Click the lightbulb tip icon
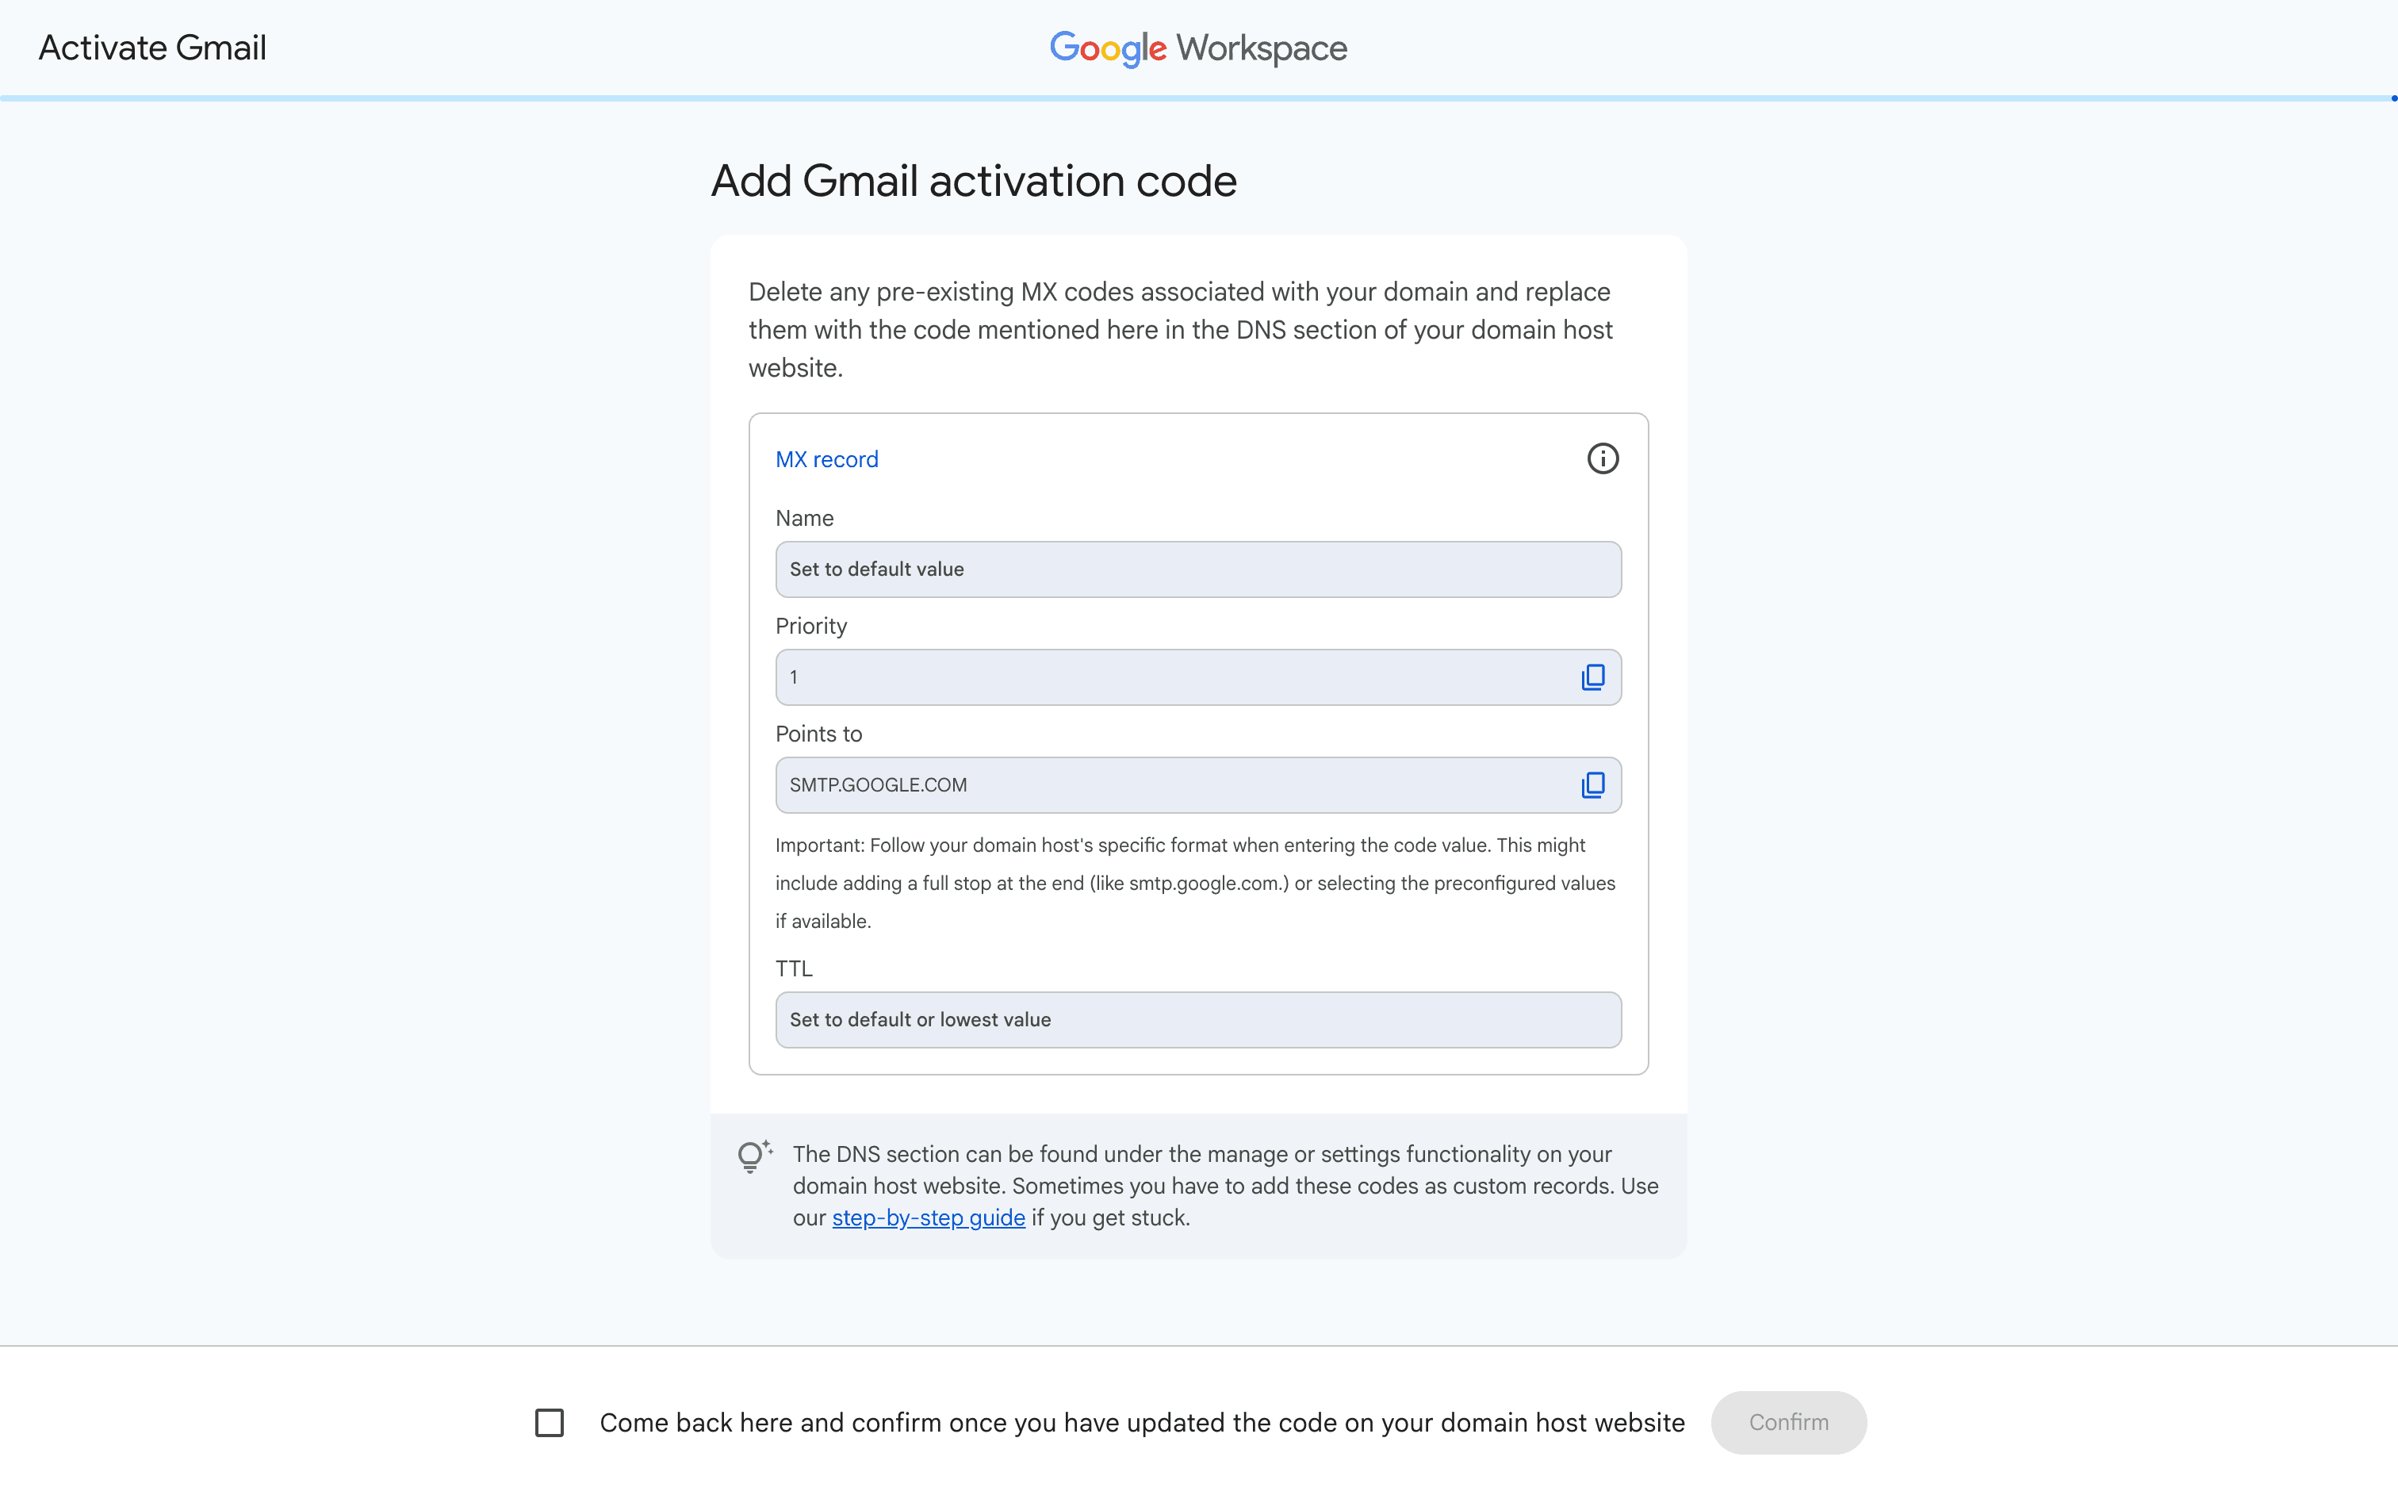 [x=754, y=1156]
